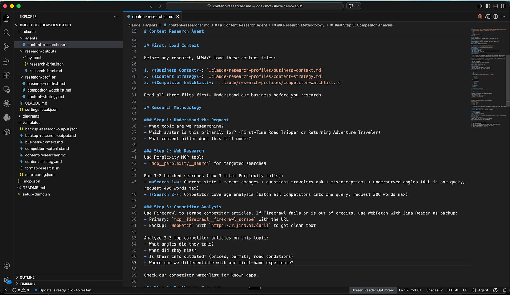Collapse the agents folder
Viewport: 510px width, 295px height.
(22, 38)
